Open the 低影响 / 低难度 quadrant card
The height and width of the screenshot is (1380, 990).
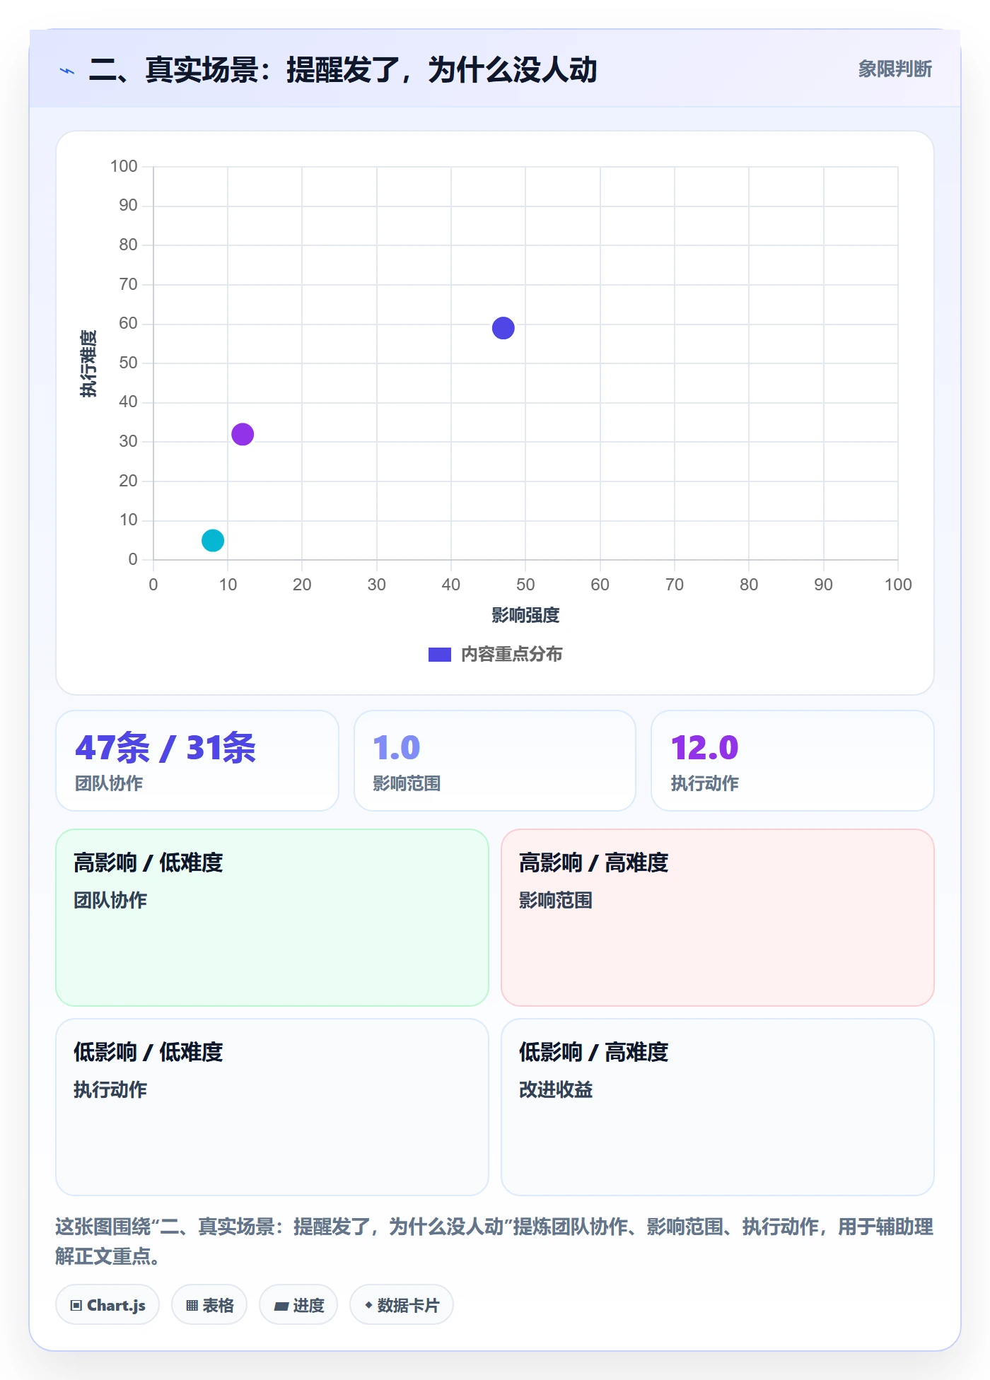pyautogui.click(x=272, y=1107)
